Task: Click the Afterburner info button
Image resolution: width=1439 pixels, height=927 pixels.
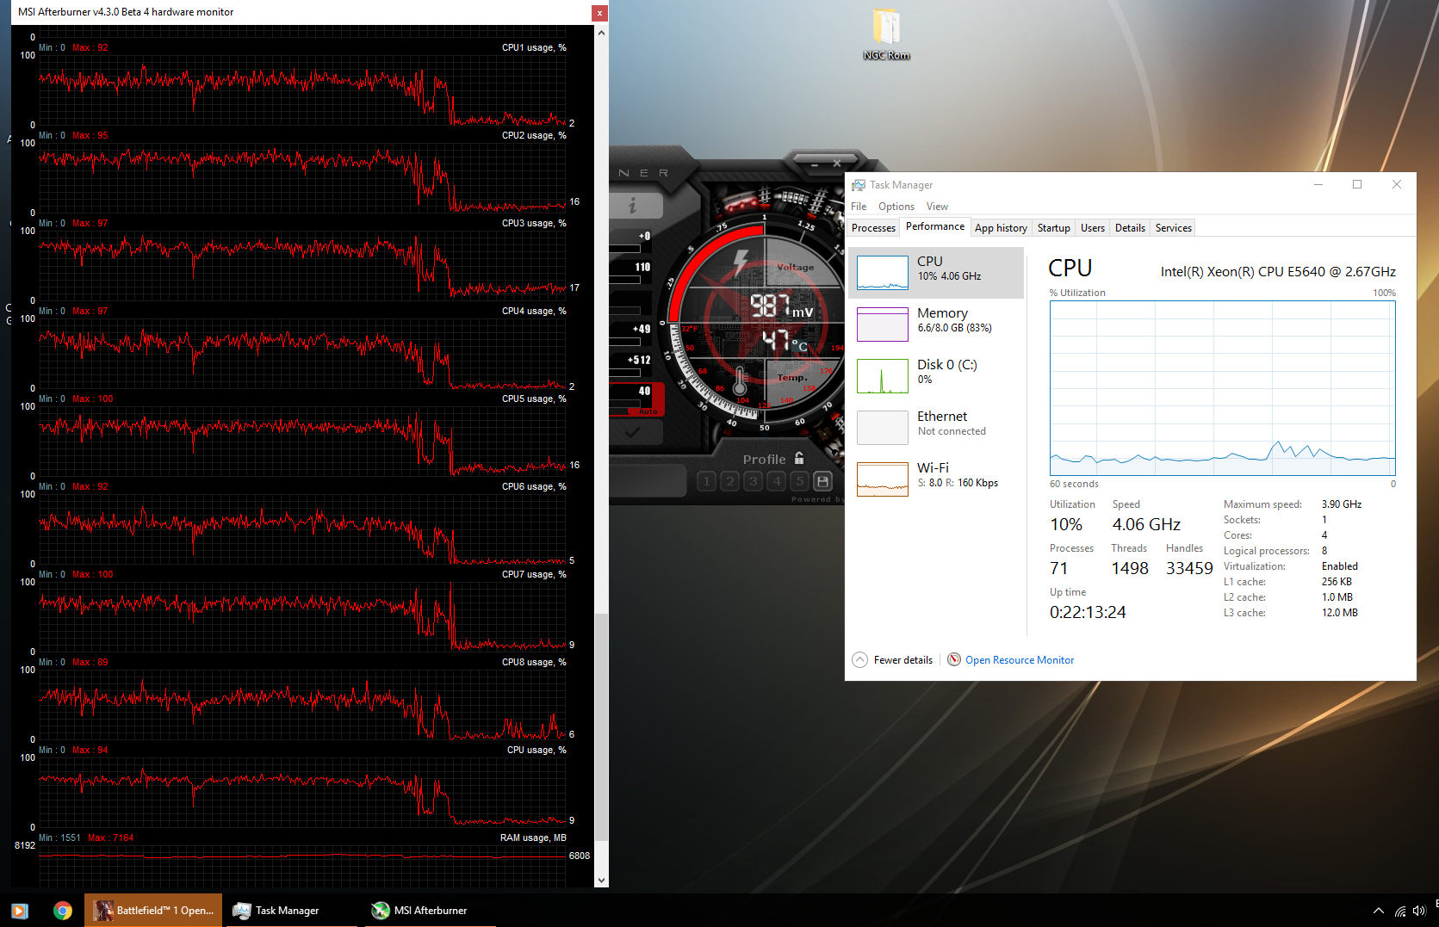Action: pyautogui.click(x=636, y=205)
